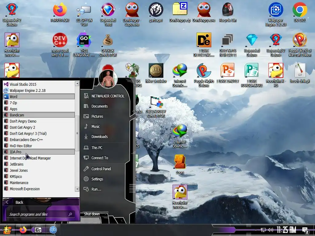Open the DARKOK SIMULATOR money bag icon
Image resolution: width=315 pixels, height=236 pixels.
108,45
